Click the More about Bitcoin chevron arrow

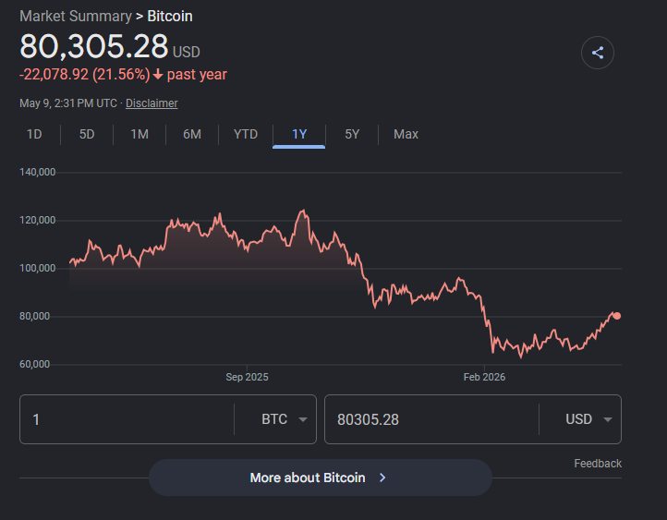pyautogui.click(x=382, y=478)
